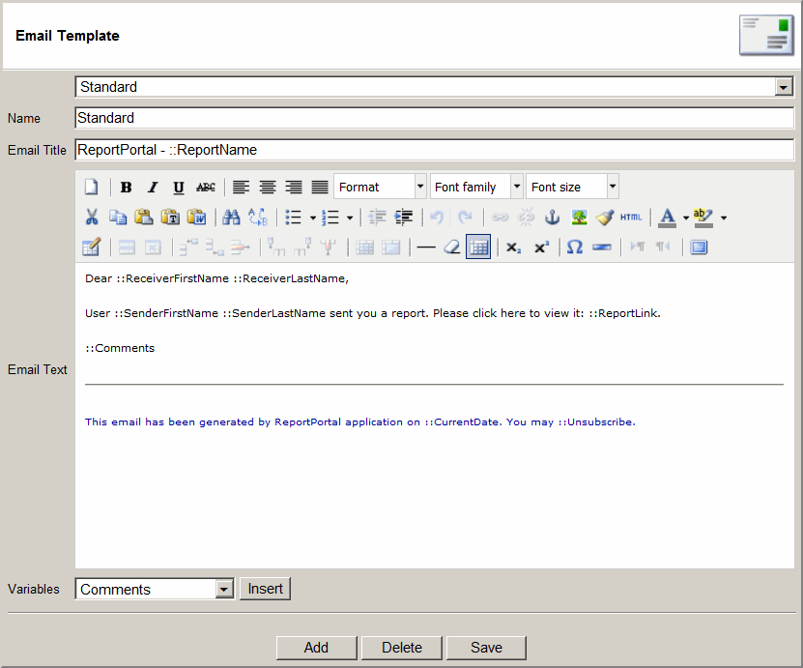
Task: Open the Format dropdown
Action: coord(380,187)
